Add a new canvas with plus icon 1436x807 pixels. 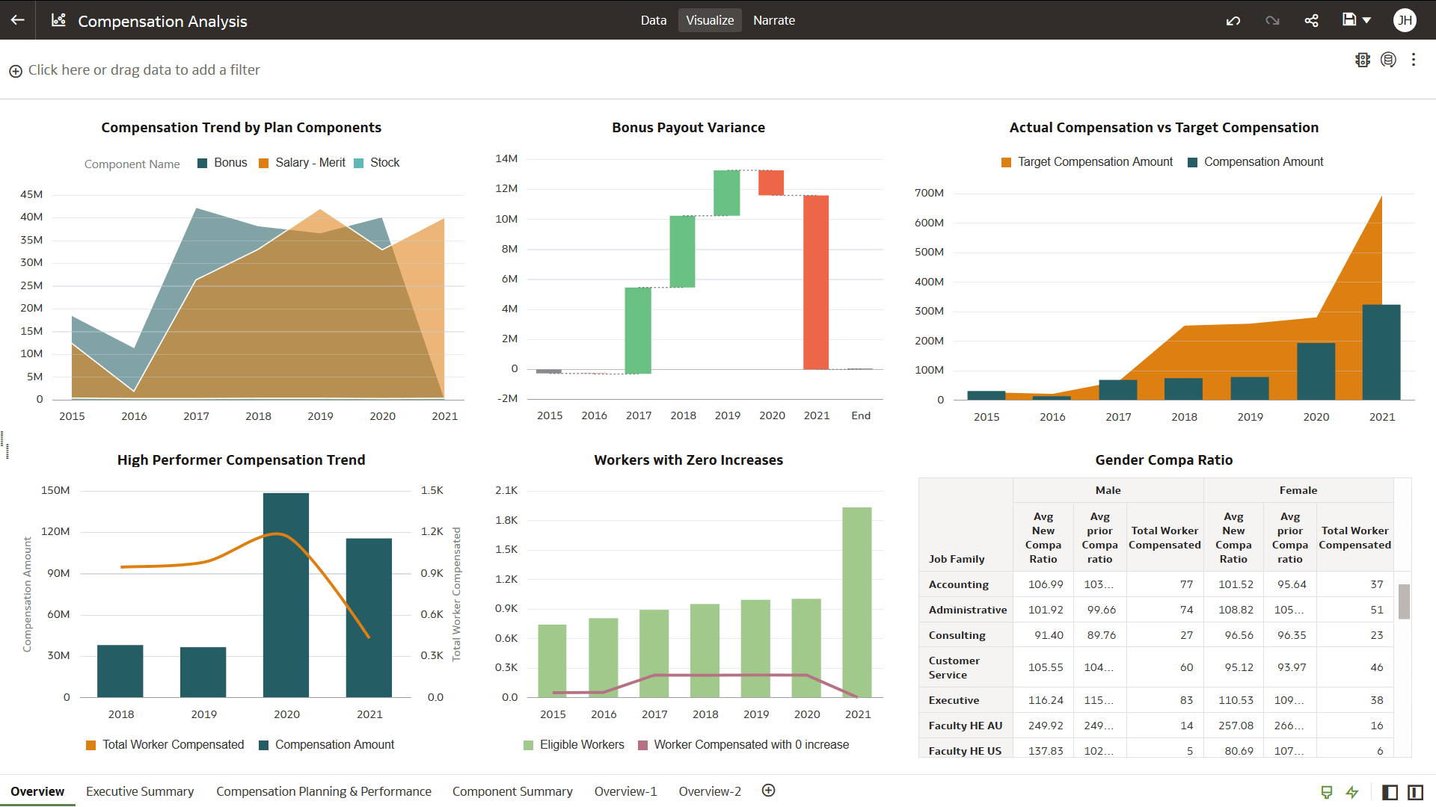pyautogui.click(x=768, y=791)
